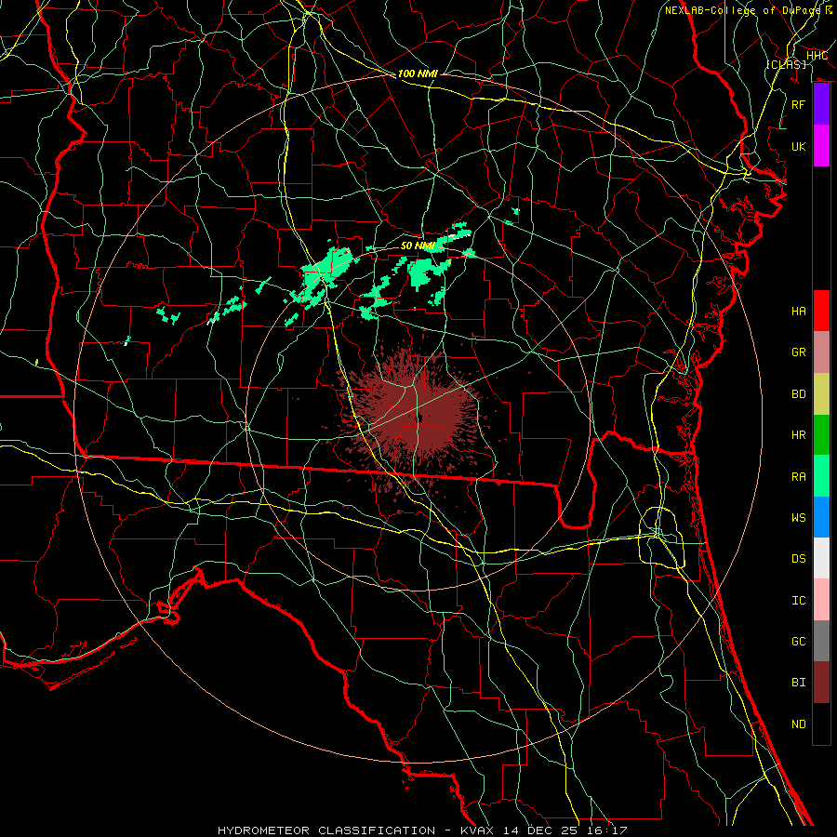Viewport: 837px width, 837px height.
Task: Click the "UK" legend label text
Action: [798, 146]
